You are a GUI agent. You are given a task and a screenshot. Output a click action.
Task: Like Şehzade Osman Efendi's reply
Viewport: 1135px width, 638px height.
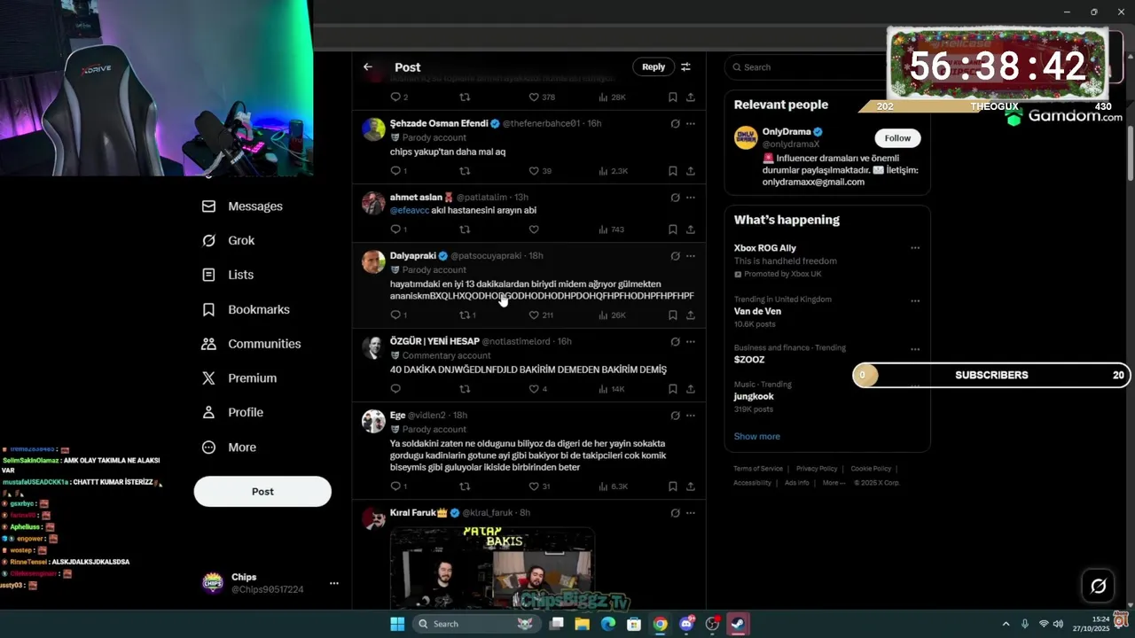pyautogui.click(x=534, y=171)
